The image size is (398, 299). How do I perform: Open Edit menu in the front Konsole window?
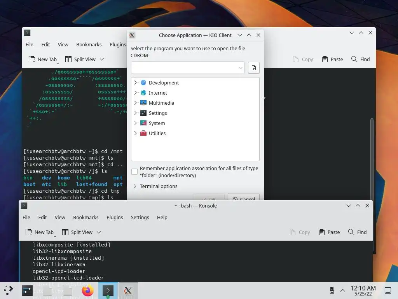[x=42, y=217]
